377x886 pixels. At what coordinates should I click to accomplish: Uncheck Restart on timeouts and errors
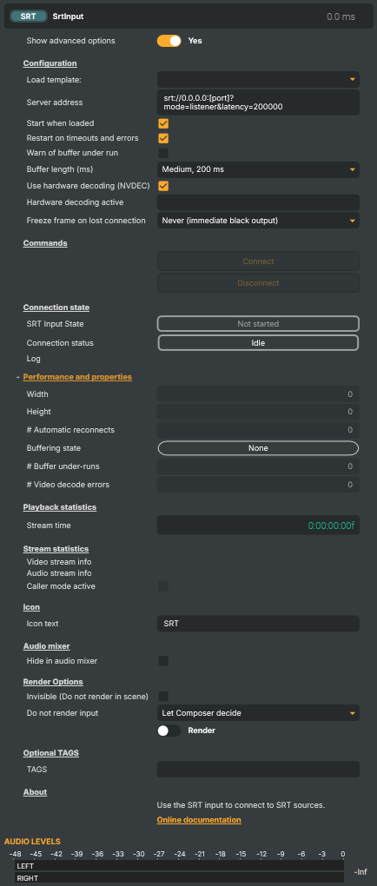click(x=163, y=138)
